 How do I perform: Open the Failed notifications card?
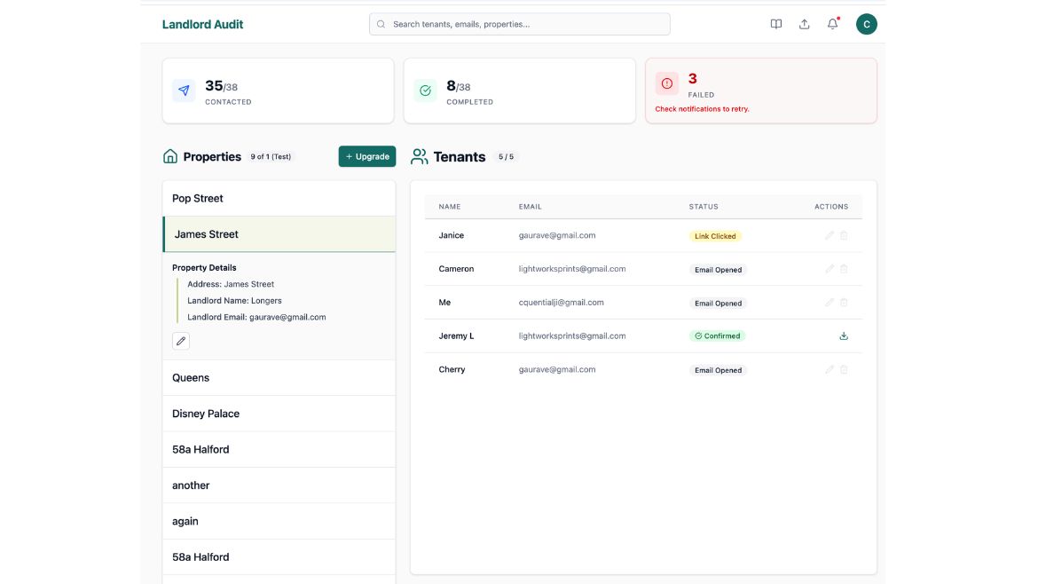click(x=760, y=91)
